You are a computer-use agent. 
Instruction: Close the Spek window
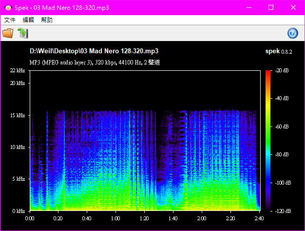point(293,7)
